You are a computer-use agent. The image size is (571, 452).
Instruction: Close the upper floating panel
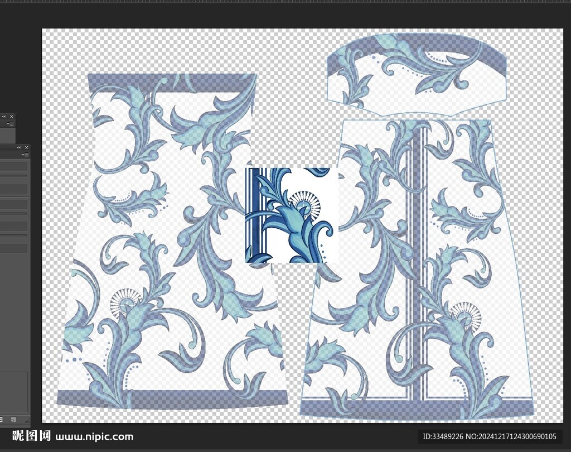pos(12,116)
